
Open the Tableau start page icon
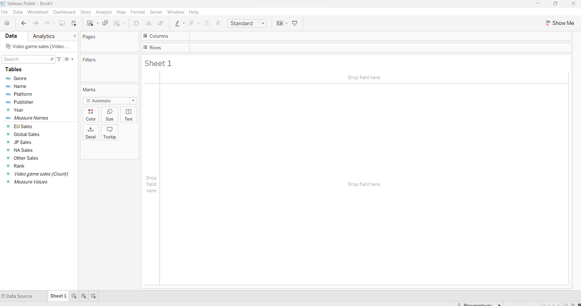[x=7, y=23]
